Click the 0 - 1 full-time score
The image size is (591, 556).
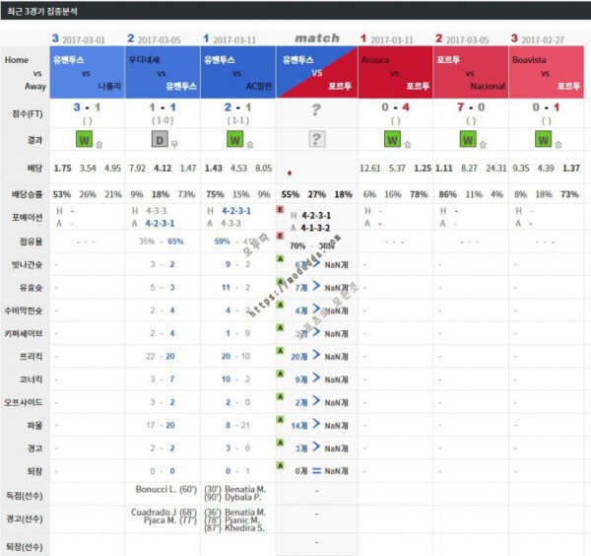coord(546,107)
